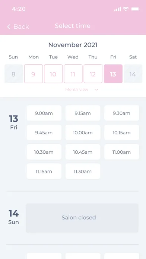Pick the 9.30am appointment slot

pyautogui.click(x=122, y=113)
